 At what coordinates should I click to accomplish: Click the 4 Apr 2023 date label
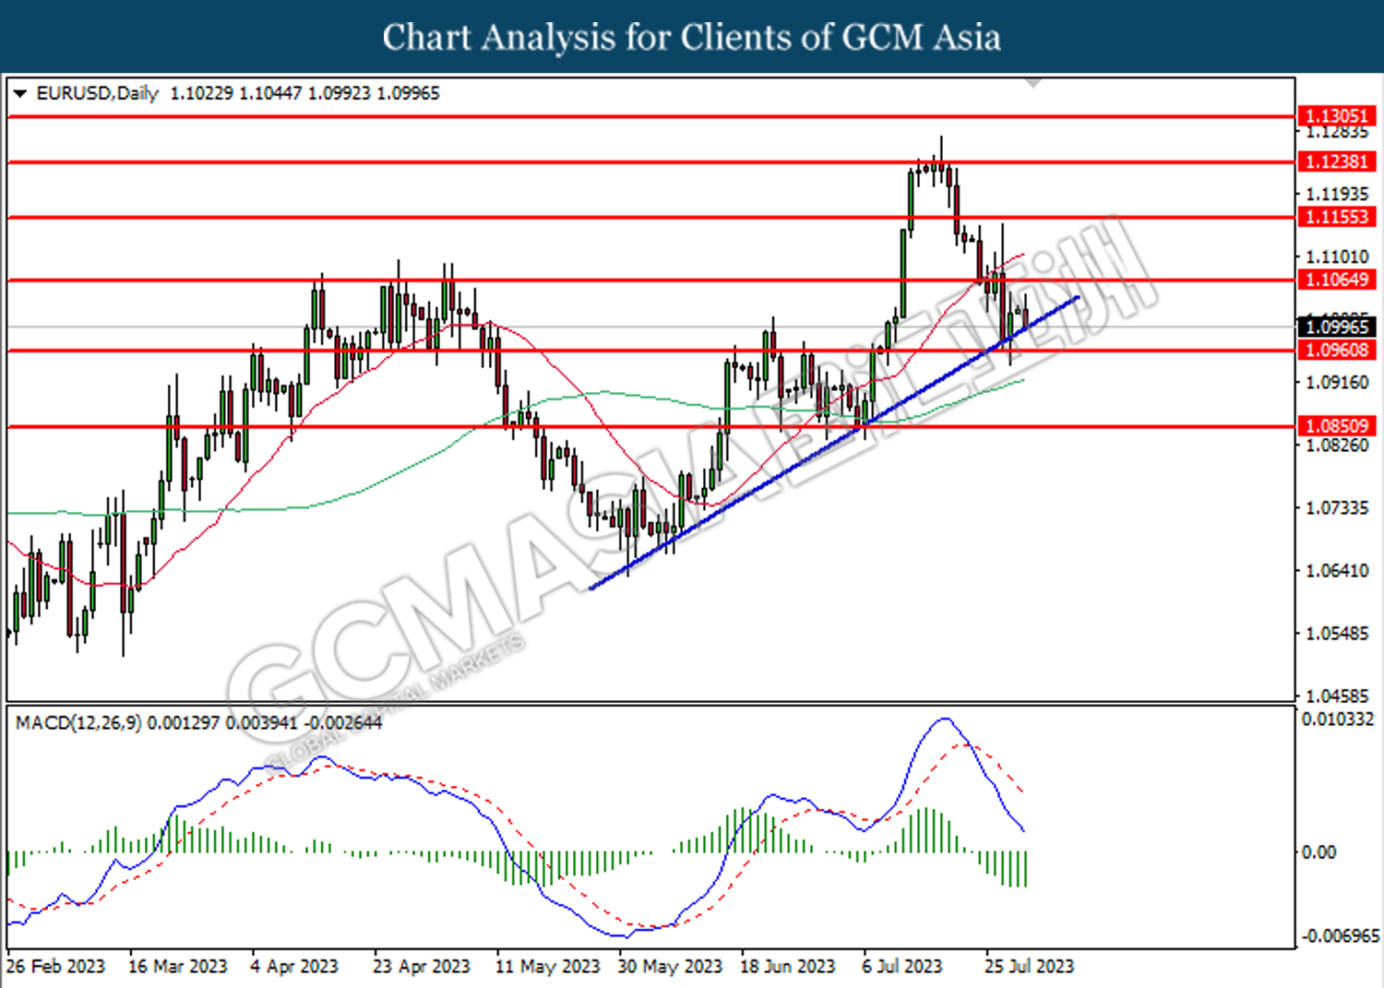click(x=295, y=966)
